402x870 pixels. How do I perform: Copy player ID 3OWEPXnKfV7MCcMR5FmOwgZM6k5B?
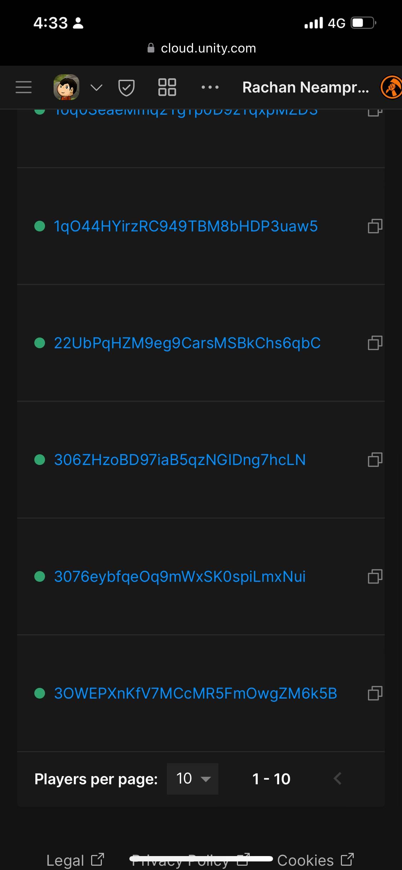(x=374, y=693)
